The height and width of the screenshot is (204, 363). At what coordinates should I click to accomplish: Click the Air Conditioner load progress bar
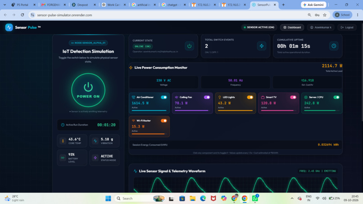(x=149, y=110)
